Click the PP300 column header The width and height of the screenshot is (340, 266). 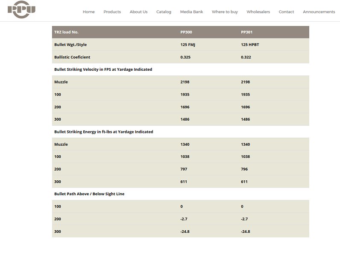186,32
